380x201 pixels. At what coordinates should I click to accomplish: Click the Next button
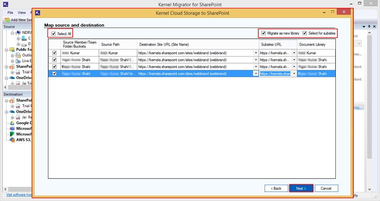tap(301, 188)
